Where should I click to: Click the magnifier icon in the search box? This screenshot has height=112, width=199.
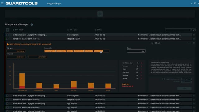point(194,30)
